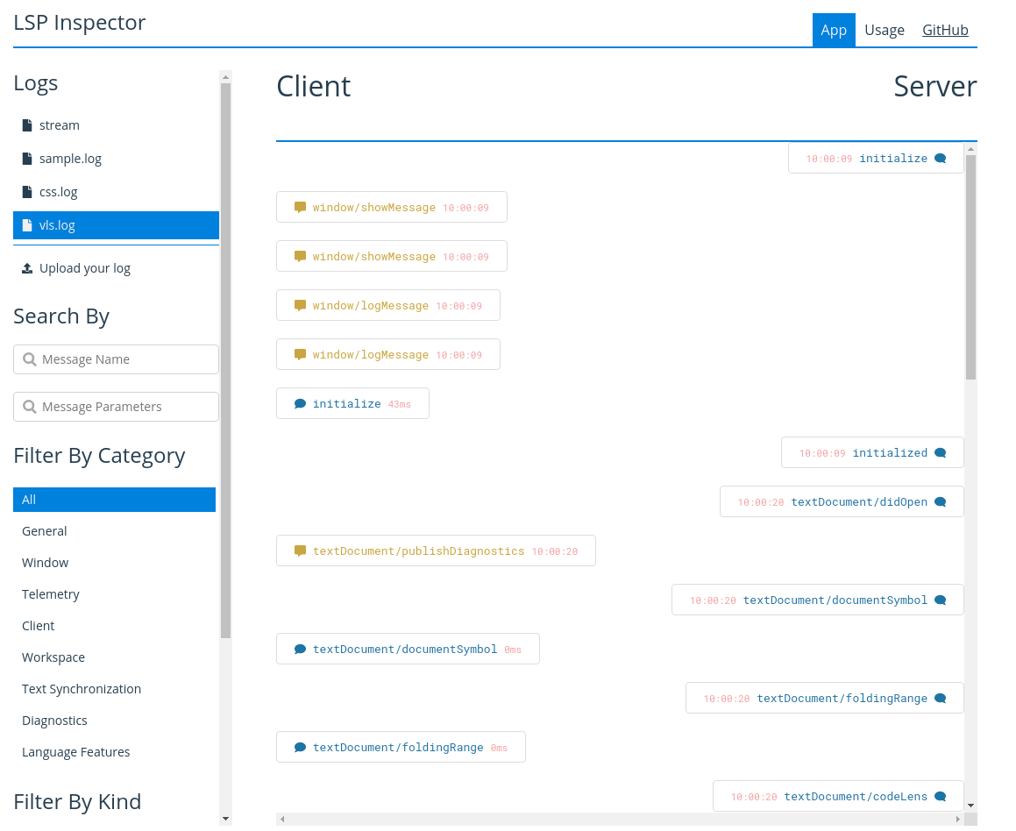Filter by General category
1016x831 pixels.
114,531
